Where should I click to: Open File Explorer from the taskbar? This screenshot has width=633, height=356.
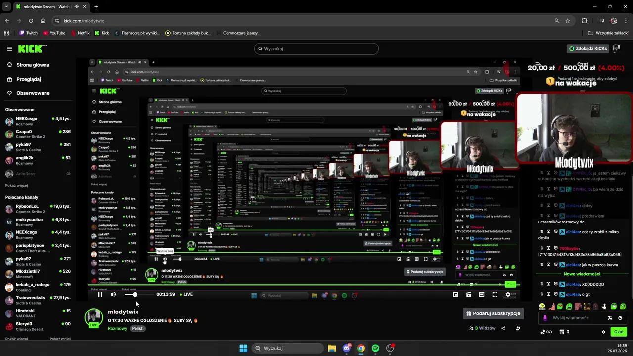[x=332, y=348]
